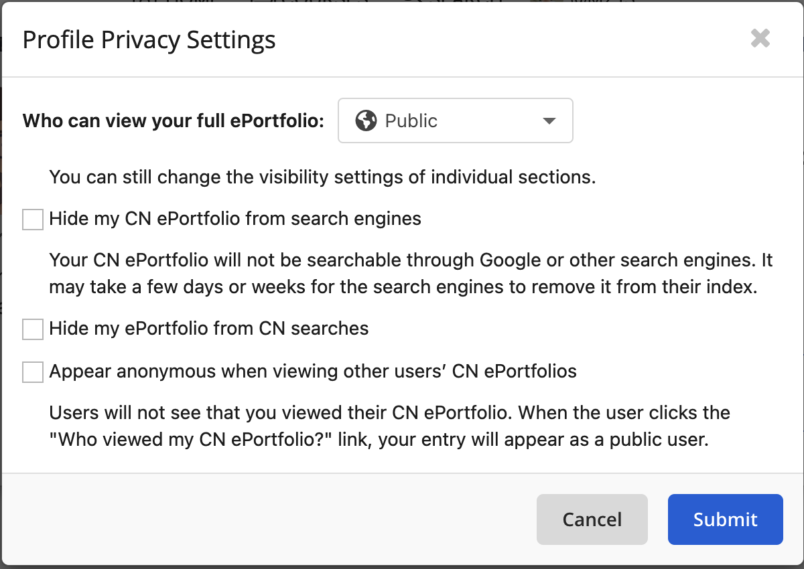The image size is (804, 569).
Task: Click the Profile Privacy Settings dialog title
Action: 149,40
